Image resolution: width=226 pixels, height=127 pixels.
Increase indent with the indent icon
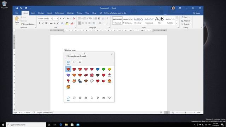[99, 18]
